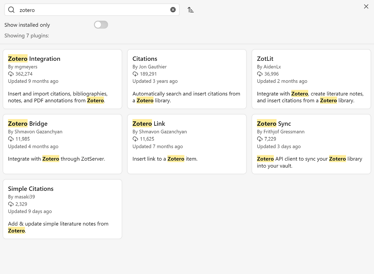This screenshot has width=374, height=274.
Task: Select the Zotero Link plugin title
Action: 149,124
